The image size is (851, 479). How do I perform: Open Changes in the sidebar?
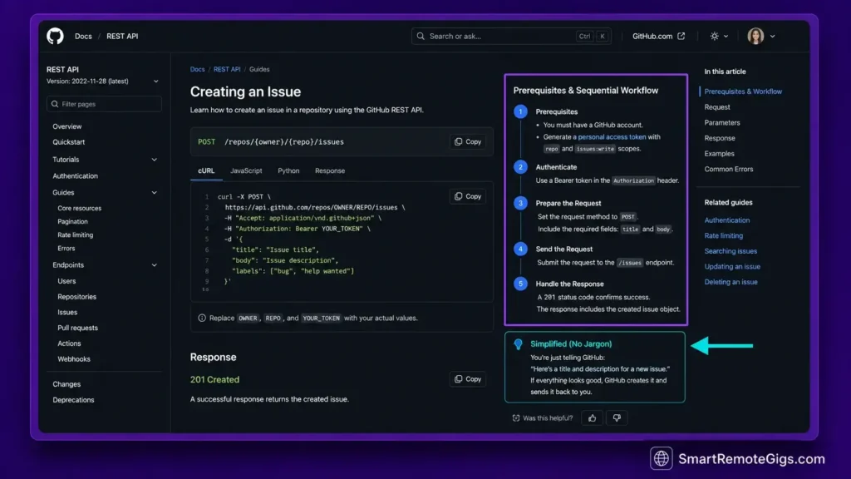click(66, 384)
